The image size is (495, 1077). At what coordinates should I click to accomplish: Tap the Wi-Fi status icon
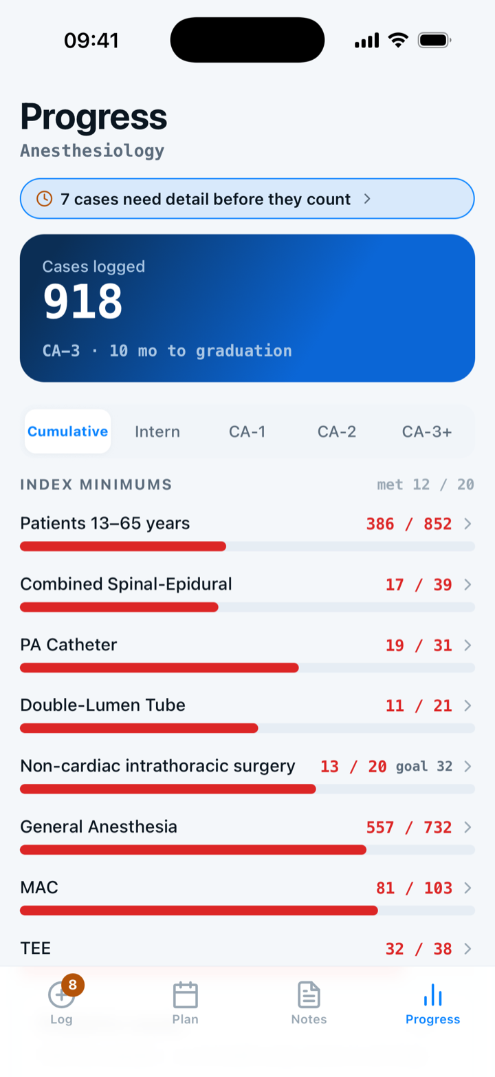click(398, 40)
